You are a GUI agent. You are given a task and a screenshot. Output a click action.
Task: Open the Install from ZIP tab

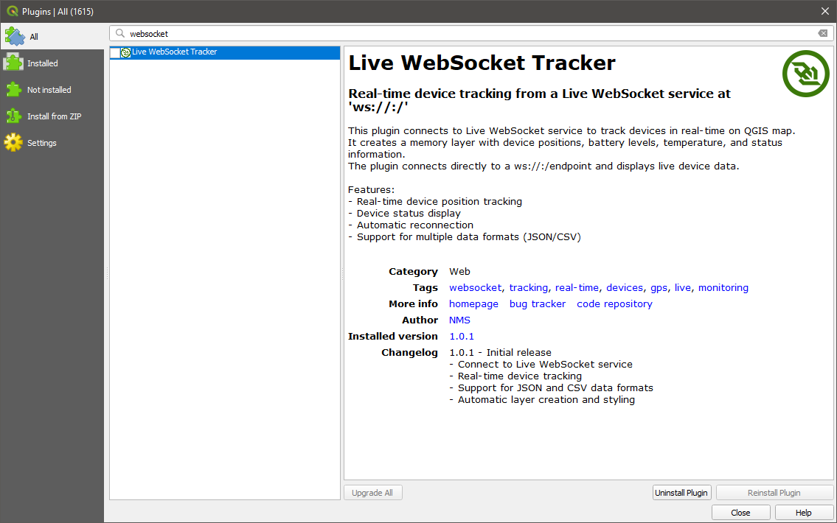(52, 116)
